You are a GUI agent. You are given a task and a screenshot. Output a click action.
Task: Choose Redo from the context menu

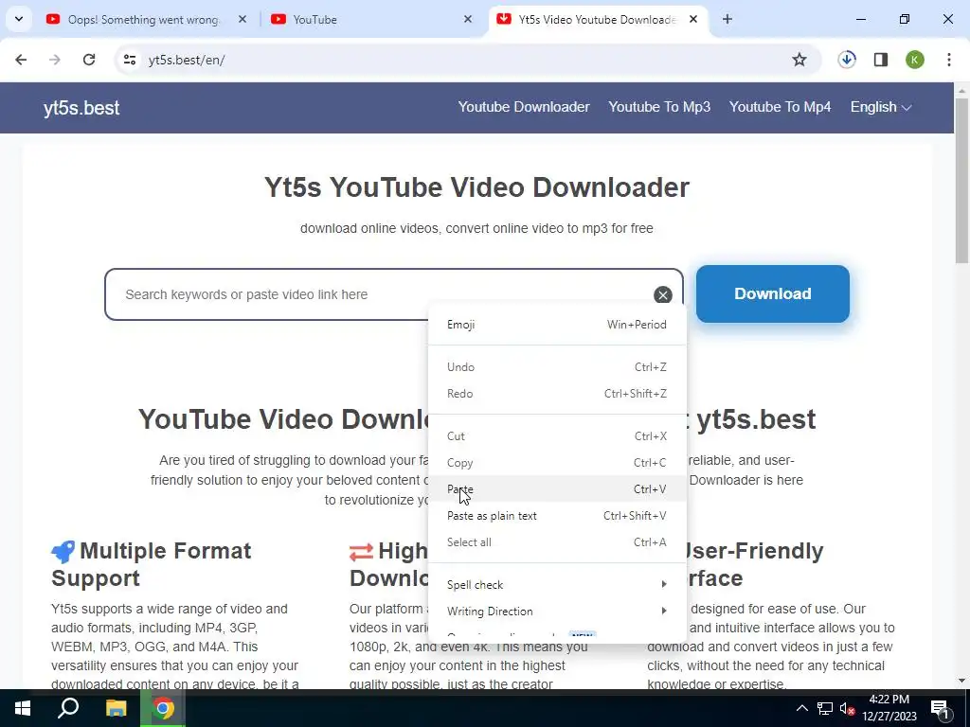(x=557, y=394)
